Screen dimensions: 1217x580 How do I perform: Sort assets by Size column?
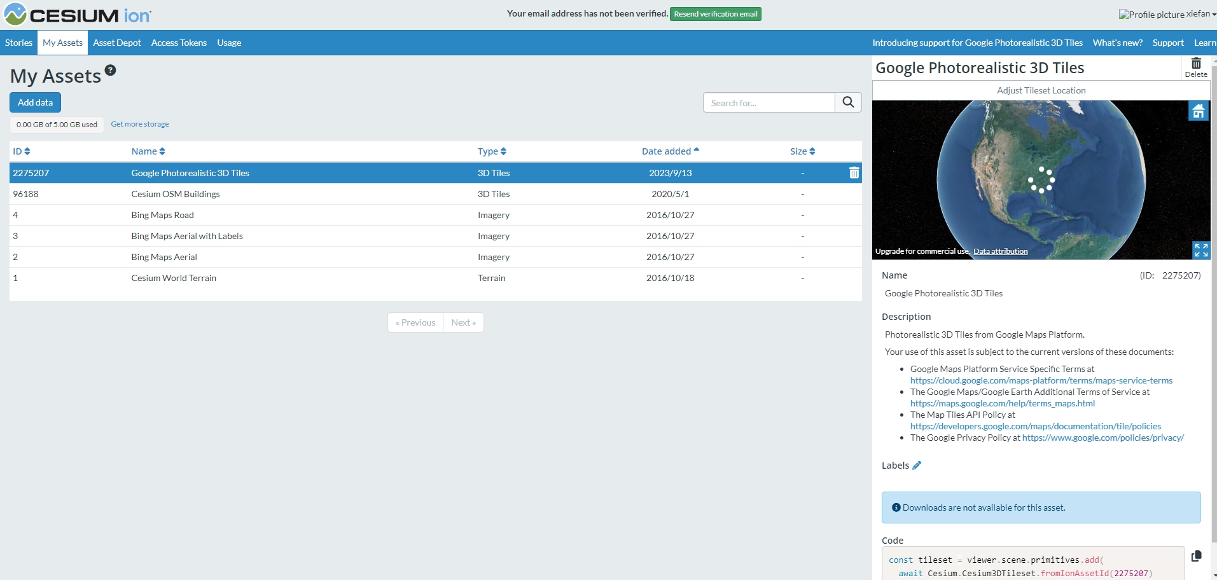(x=803, y=151)
